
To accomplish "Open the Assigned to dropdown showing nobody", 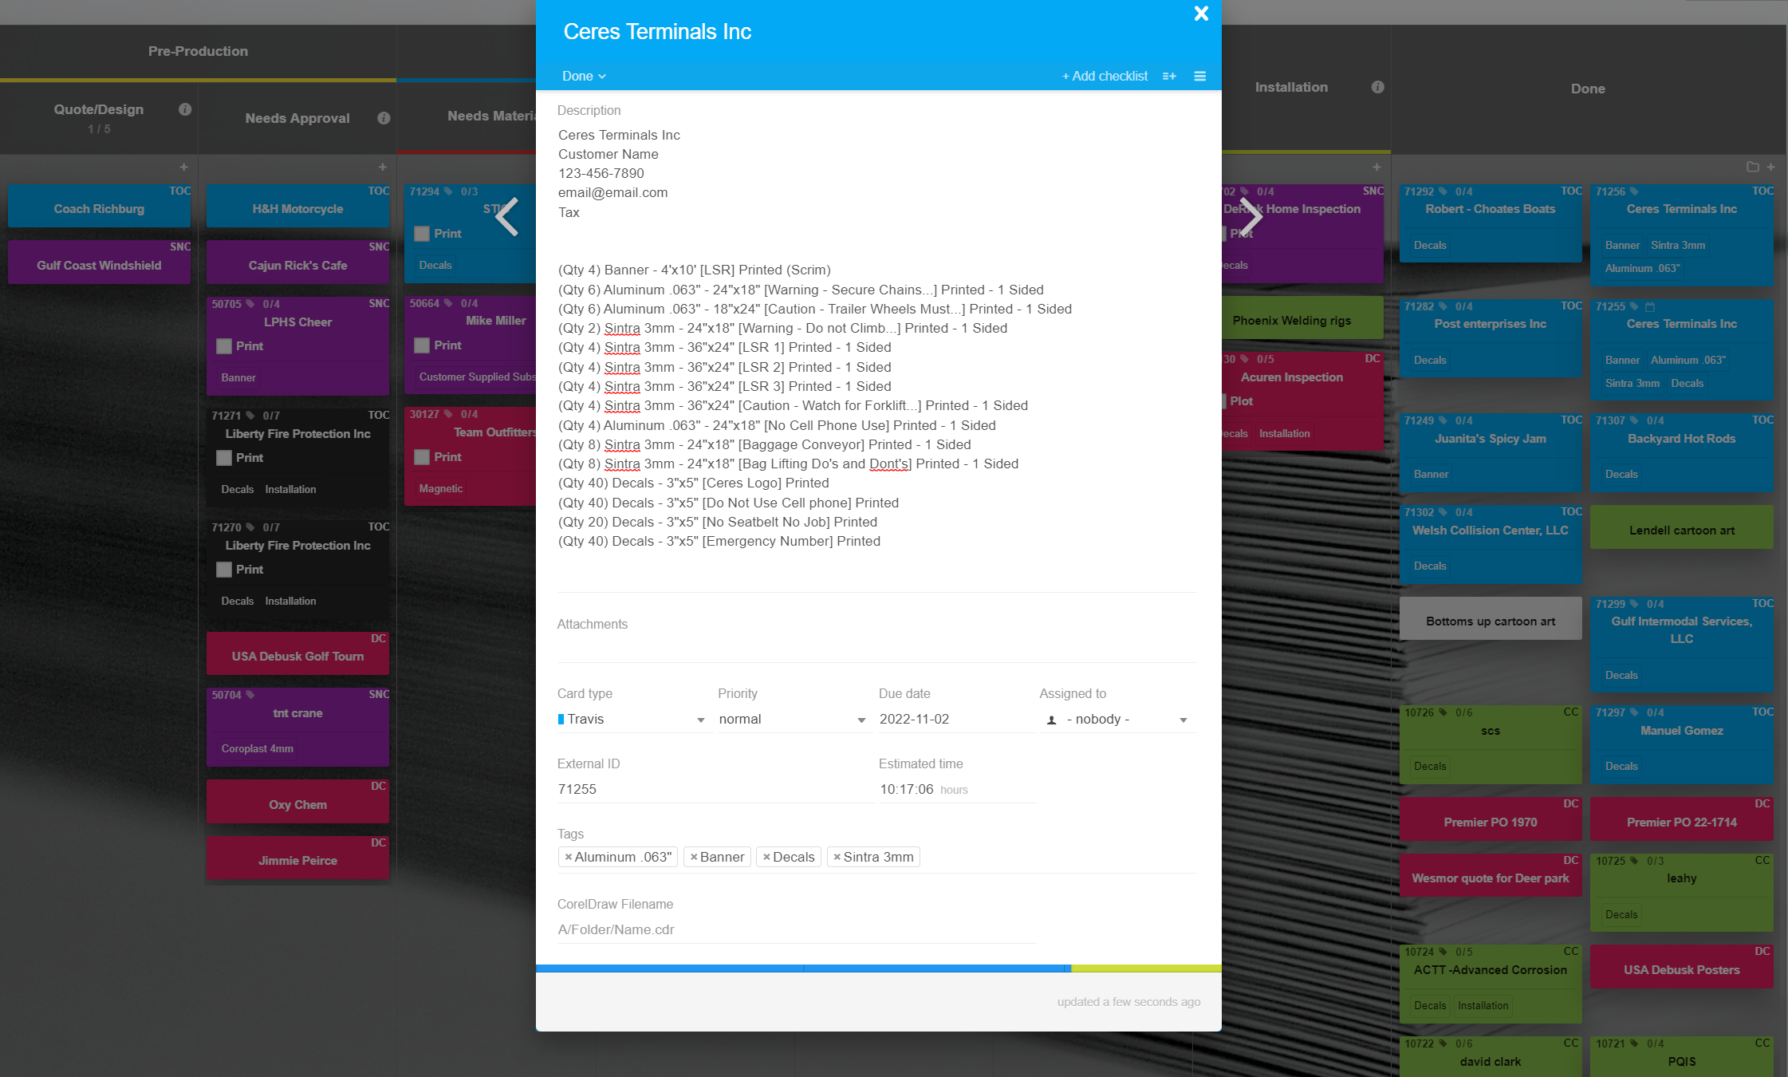I will tap(1117, 720).
